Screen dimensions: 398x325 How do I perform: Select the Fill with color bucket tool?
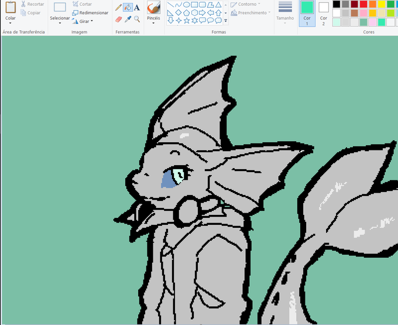point(128,8)
